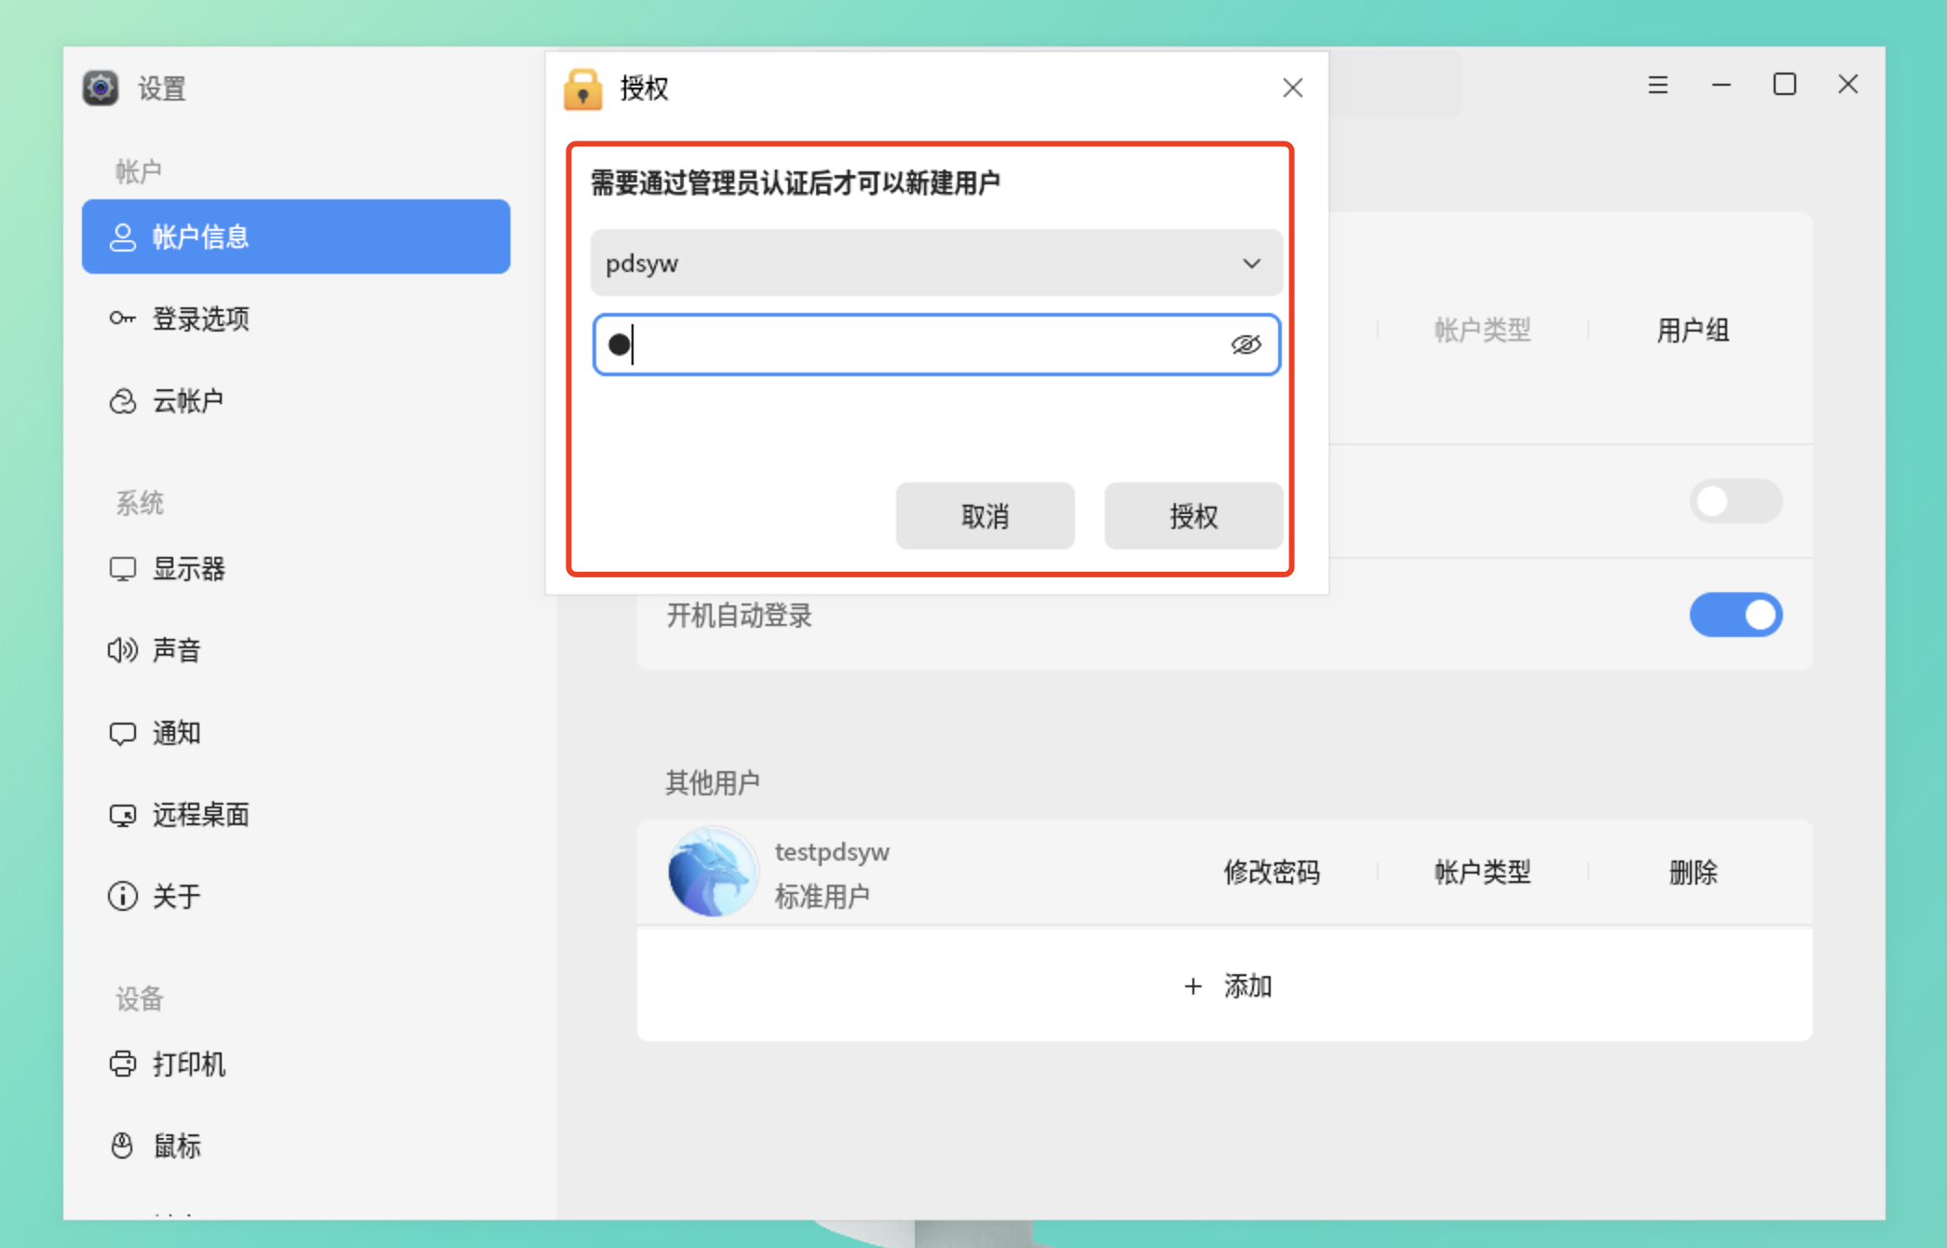The width and height of the screenshot is (1947, 1248).
Task: Click the cloud icon for 云帐户
Action: point(122,401)
